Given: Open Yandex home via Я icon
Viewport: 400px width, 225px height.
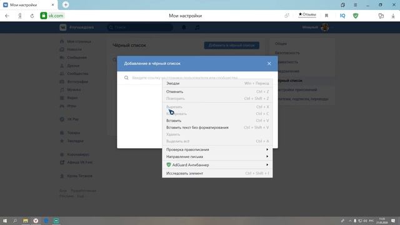Looking at the screenshot, I should pos(20,16).
